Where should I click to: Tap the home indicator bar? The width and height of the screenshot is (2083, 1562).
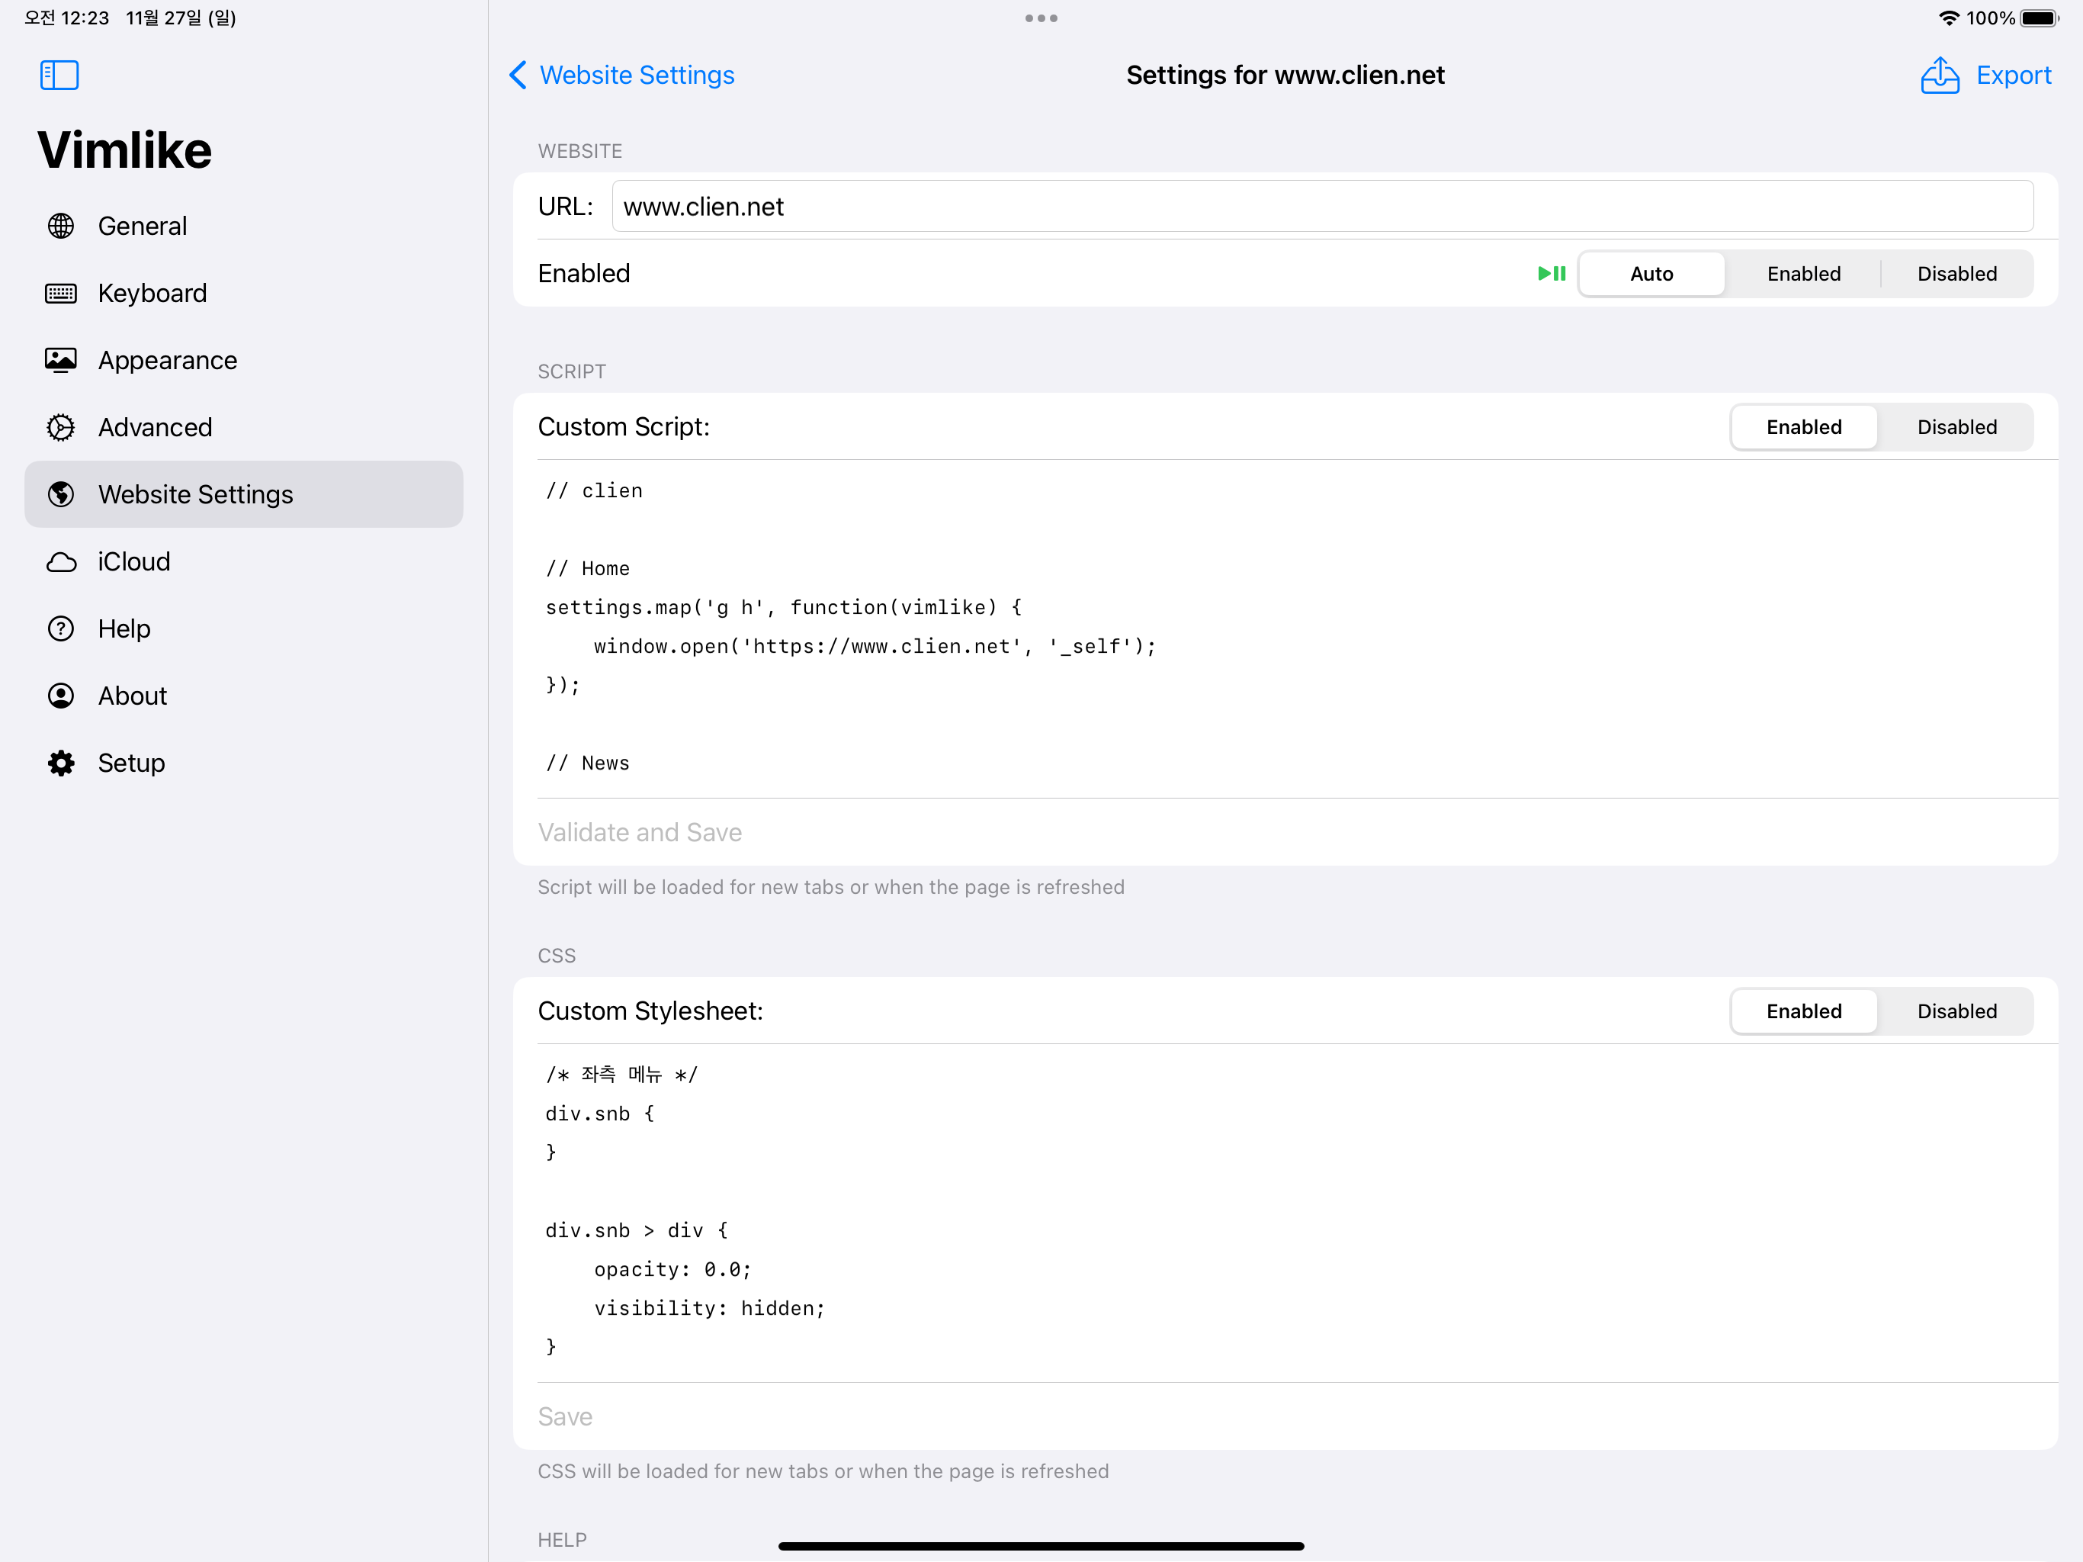pos(1041,1545)
